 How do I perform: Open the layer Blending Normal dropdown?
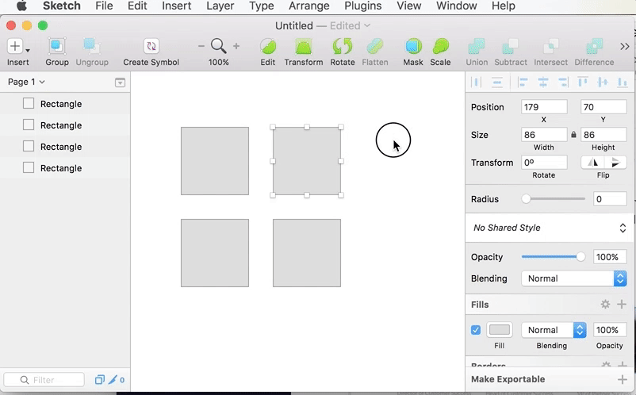point(574,278)
